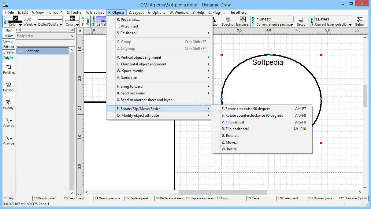Open the fill color bucket icon
Screen dimensions: 371x209
click(72, 19)
